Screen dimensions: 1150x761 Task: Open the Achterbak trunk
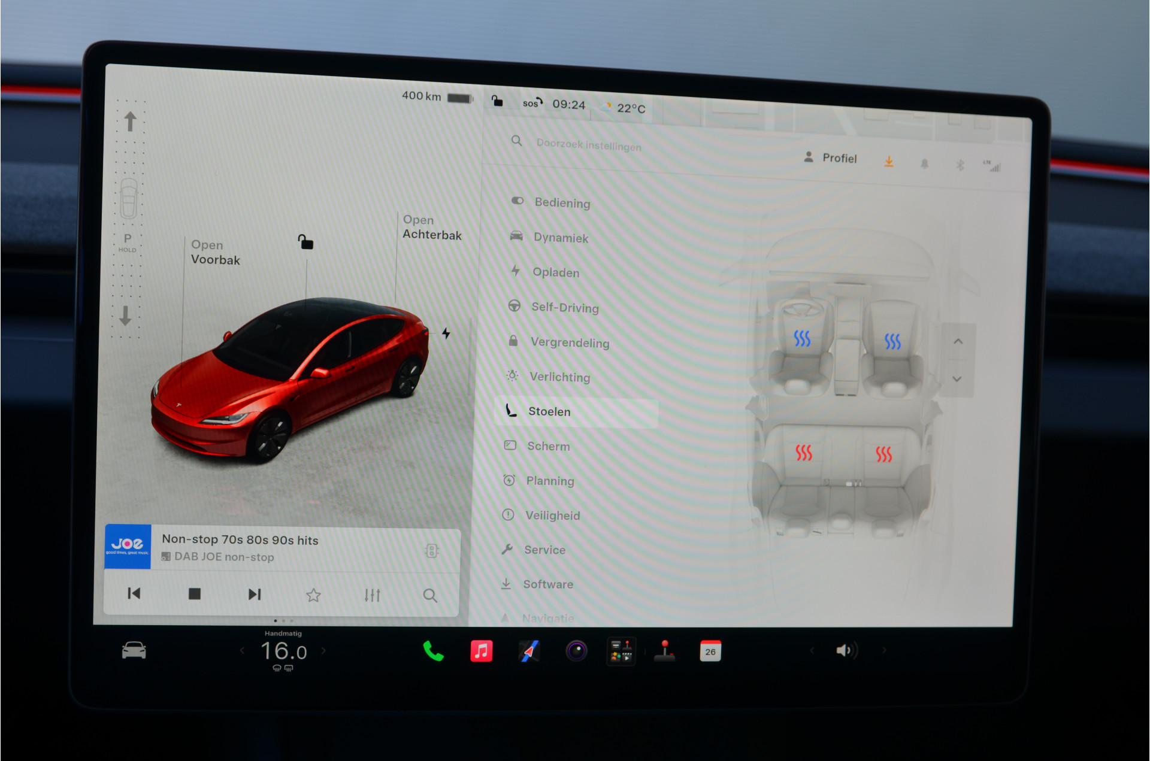[432, 228]
